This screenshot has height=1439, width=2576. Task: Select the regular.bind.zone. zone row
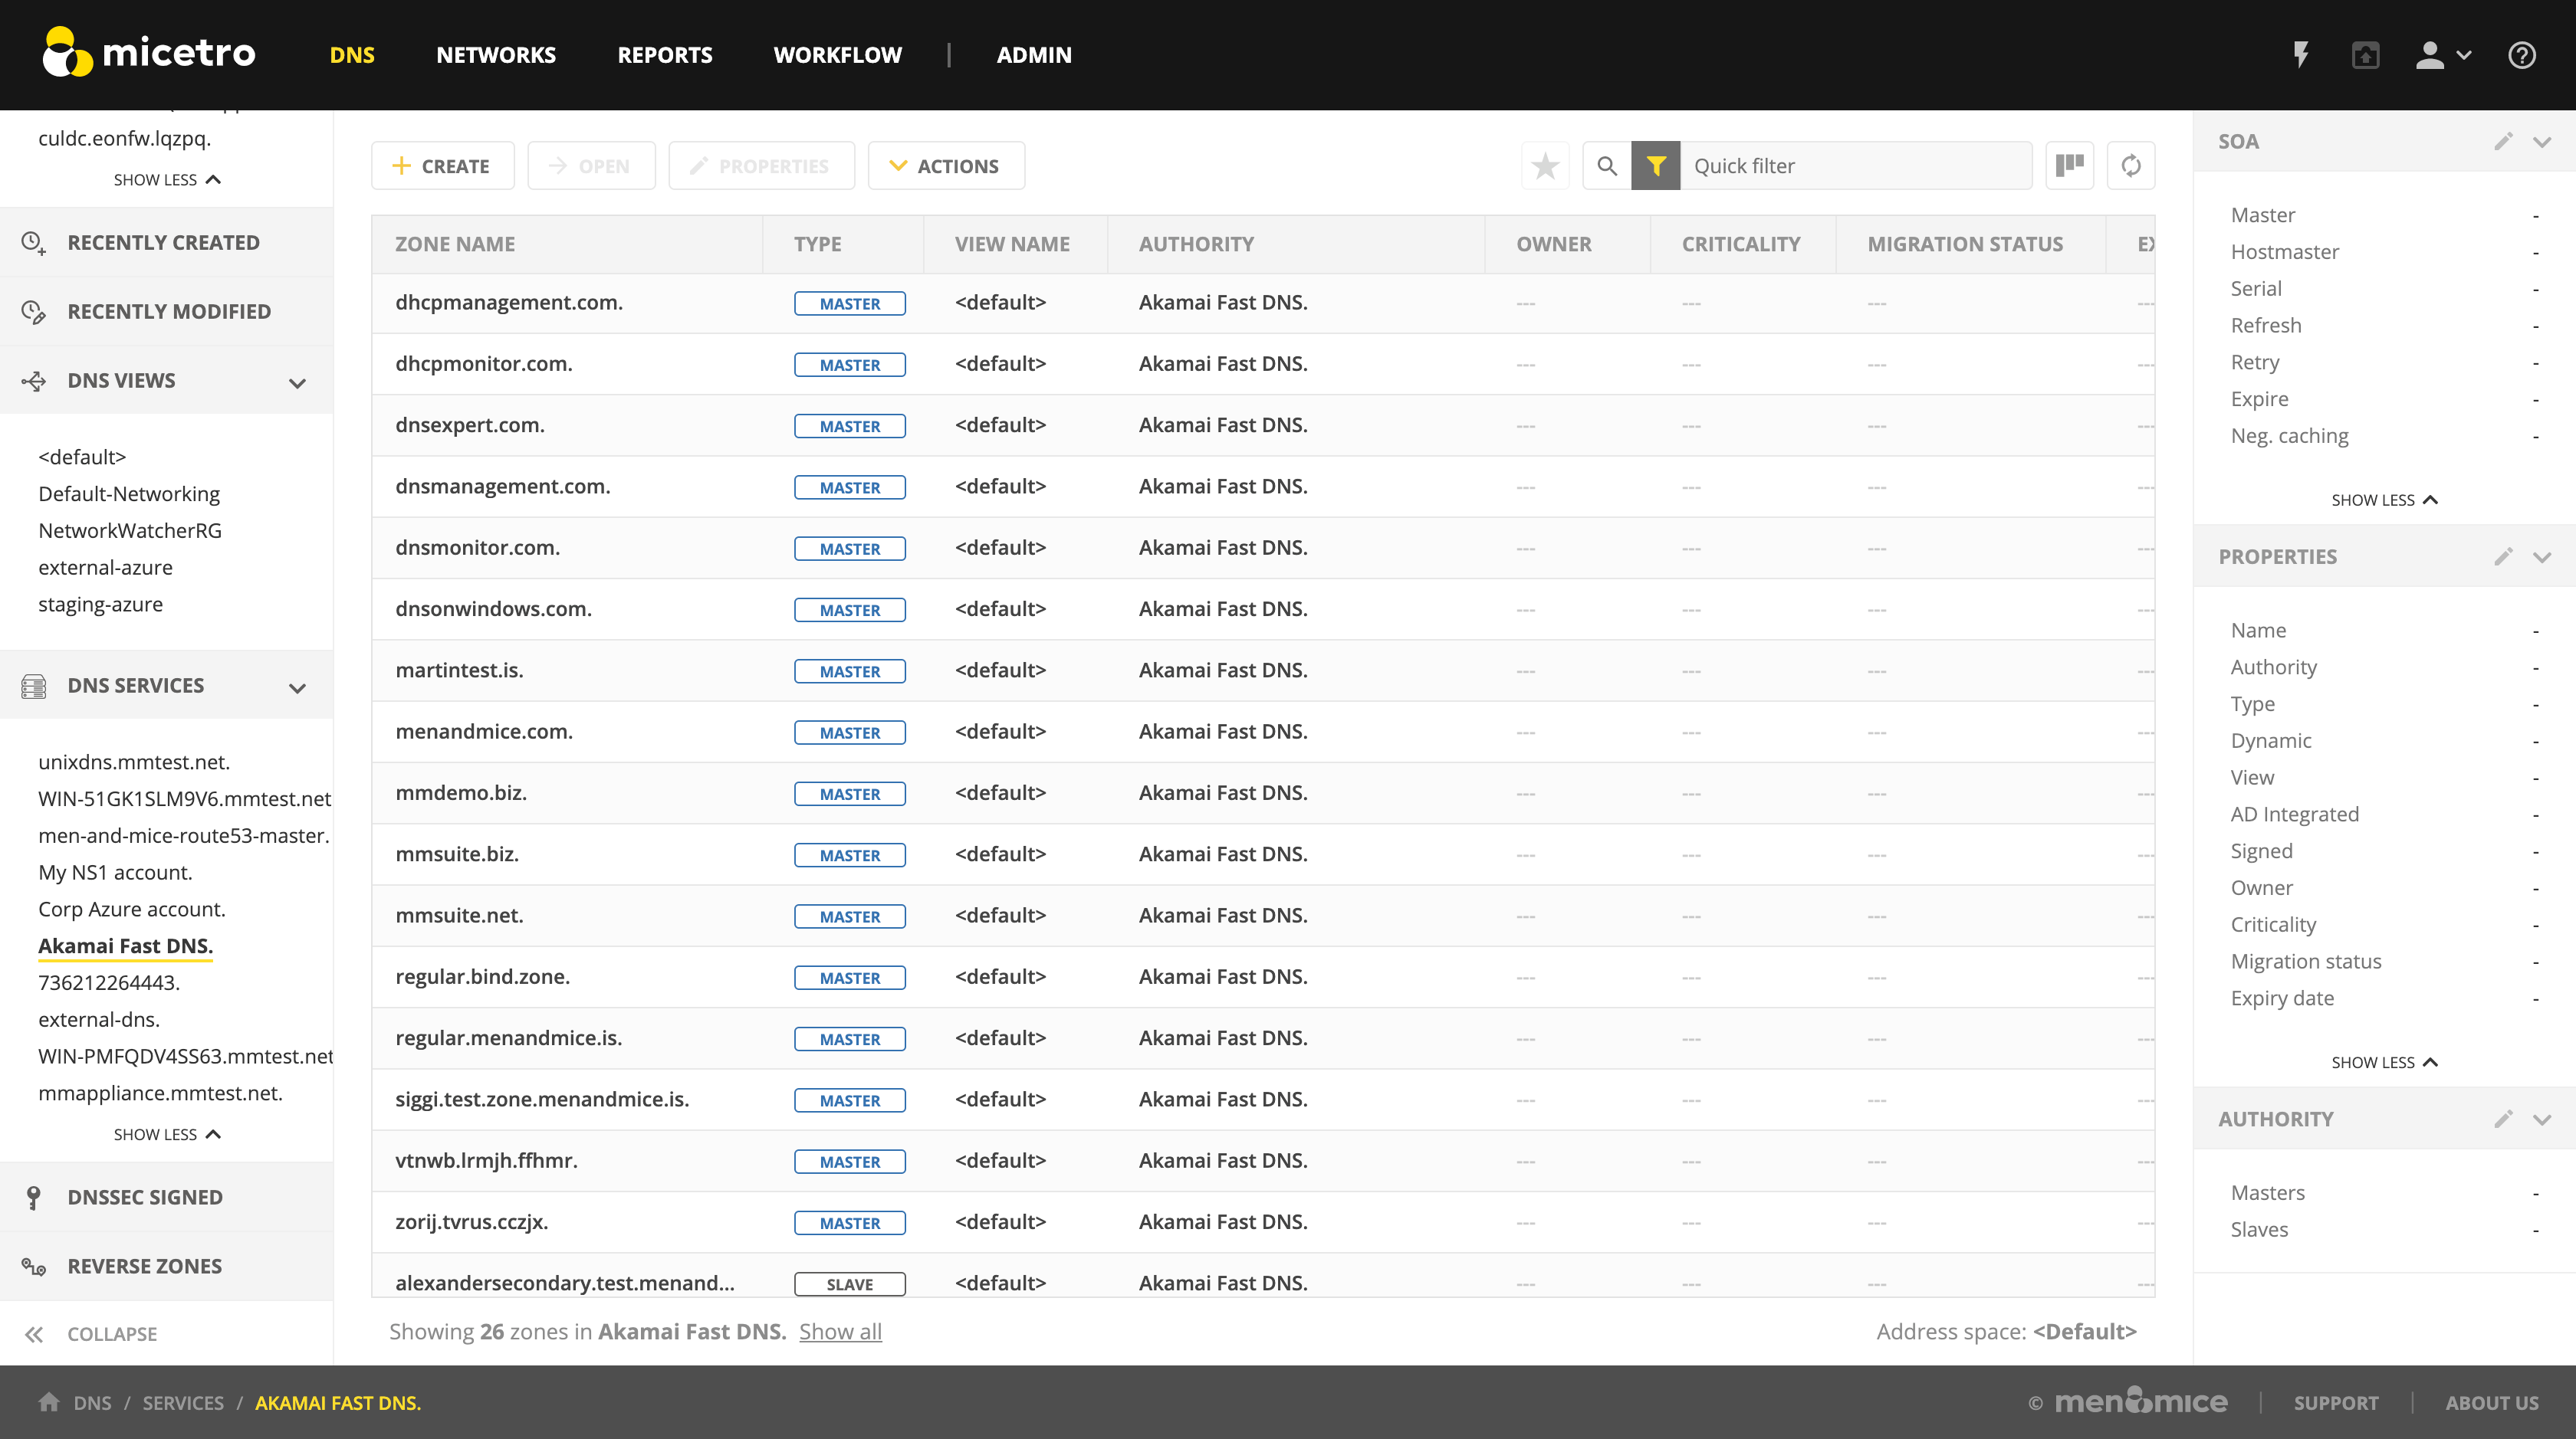click(x=1263, y=977)
